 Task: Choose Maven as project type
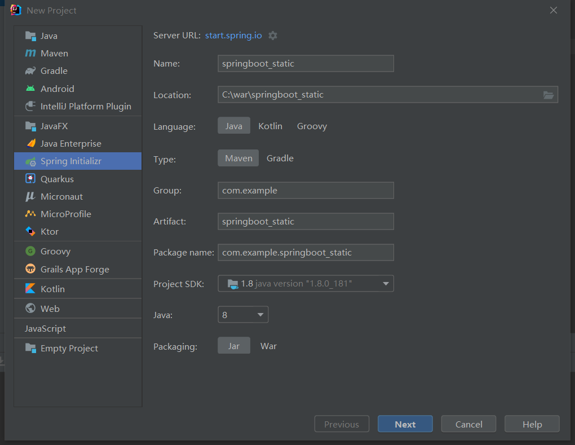pos(238,158)
